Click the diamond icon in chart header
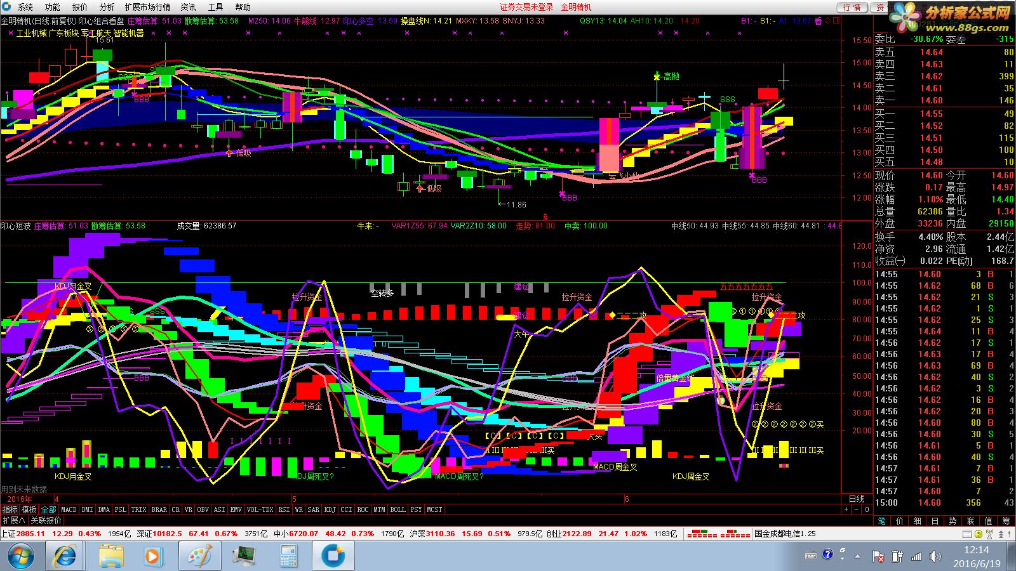Screen dimensions: 1016x571 [x=828, y=21]
